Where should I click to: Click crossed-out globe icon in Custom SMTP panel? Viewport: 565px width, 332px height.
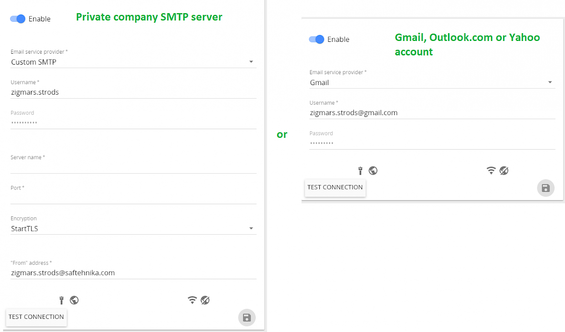[x=205, y=300]
